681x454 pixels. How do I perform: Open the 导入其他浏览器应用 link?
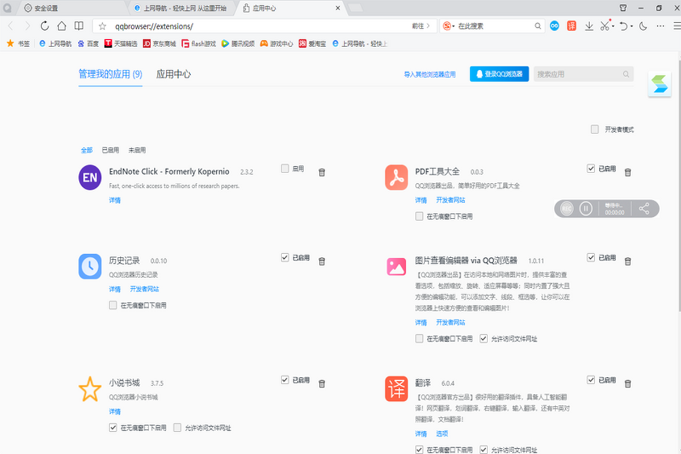point(430,74)
